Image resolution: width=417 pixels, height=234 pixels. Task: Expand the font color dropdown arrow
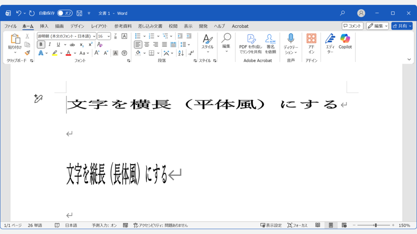coord(75,53)
